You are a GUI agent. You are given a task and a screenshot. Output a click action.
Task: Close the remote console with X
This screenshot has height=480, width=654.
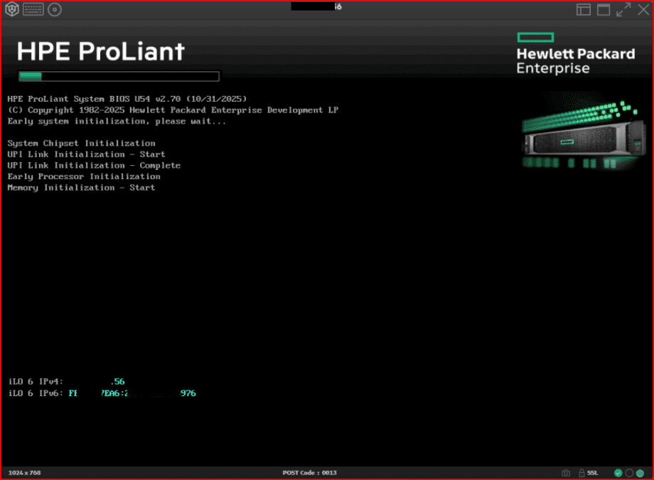click(x=643, y=9)
